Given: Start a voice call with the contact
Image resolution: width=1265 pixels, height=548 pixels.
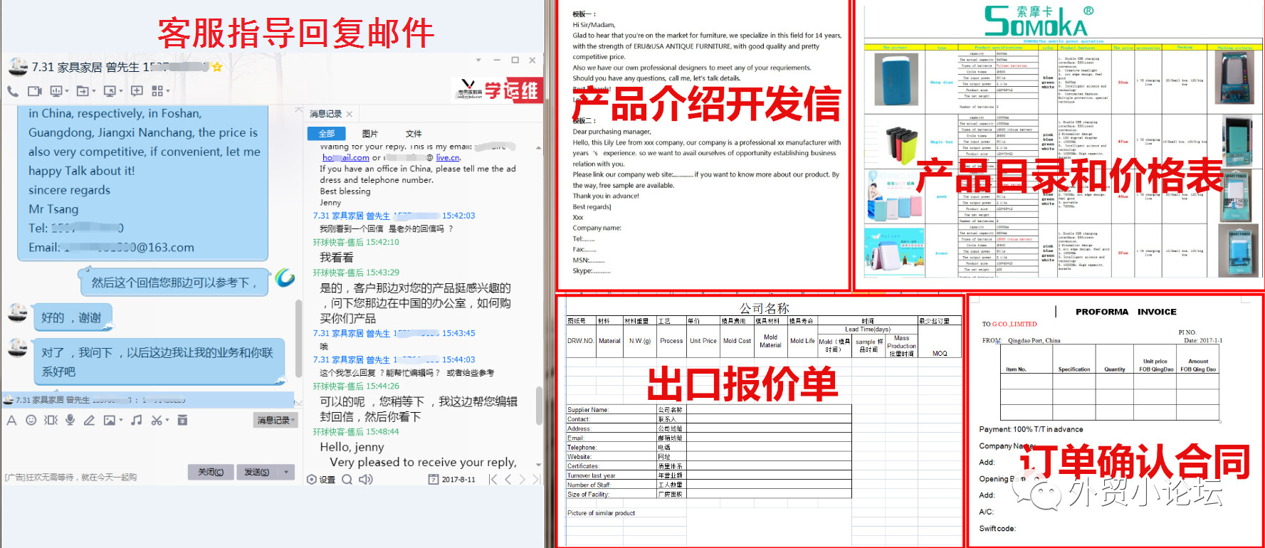Looking at the screenshot, I should click(13, 91).
